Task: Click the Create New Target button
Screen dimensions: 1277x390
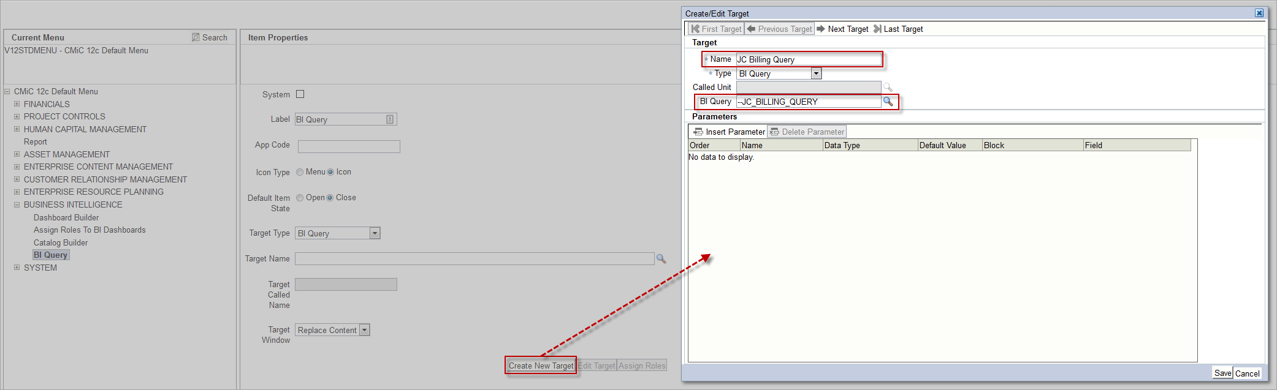Action: (x=541, y=366)
